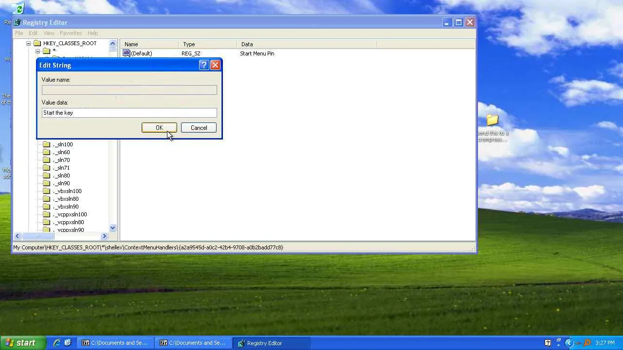Click the tree pane scroll down arrow
The height and width of the screenshot is (350, 623).
[113, 228]
